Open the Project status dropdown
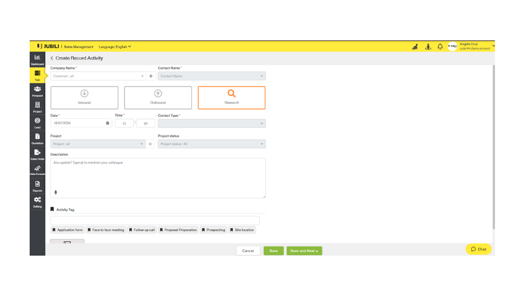525x296 pixels. pyautogui.click(x=212, y=144)
